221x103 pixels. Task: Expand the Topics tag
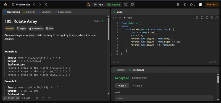[x=22, y=29]
